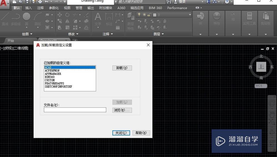Image resolution: width=277 pixels, height=157 pixels.
Task: Click the Undo arrow icon
Action: pyautogui.click(x=47, y=2)
